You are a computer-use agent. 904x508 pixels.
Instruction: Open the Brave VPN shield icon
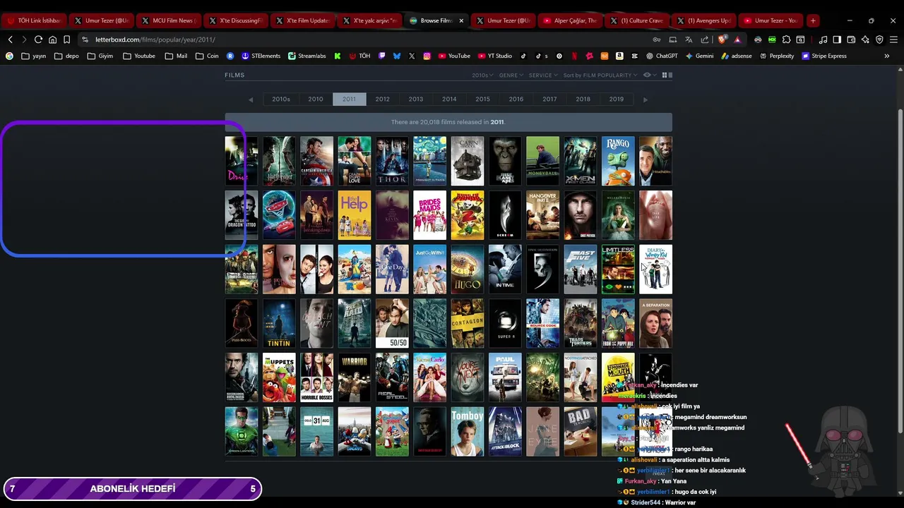(879, 40)
